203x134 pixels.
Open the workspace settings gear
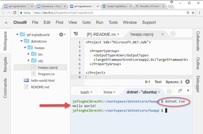click(x=61, y=35)
